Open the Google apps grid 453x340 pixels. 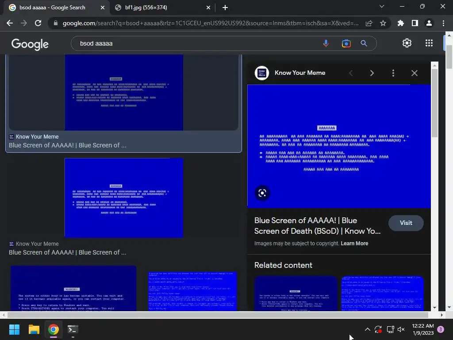coord(429,43)
